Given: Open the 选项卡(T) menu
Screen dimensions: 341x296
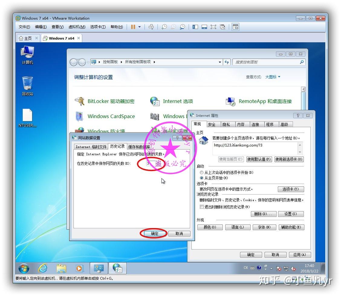Looking at the screenshot, I should click(x=98, y=27).
